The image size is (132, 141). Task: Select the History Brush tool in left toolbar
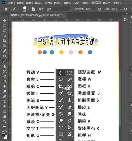4,71
